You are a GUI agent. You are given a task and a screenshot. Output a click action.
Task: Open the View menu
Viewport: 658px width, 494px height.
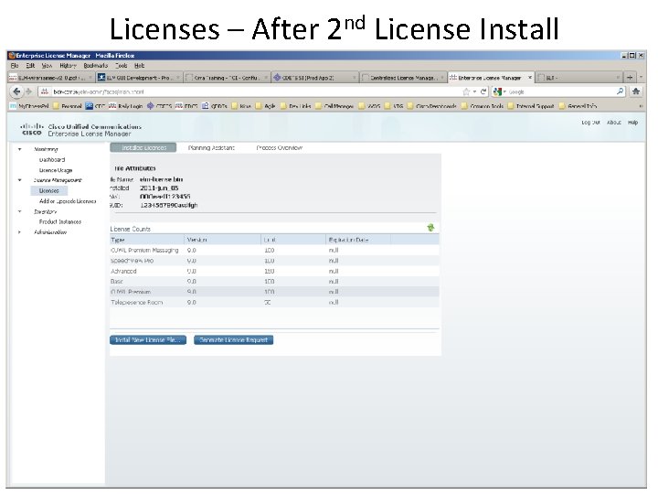tap(47, 66)
